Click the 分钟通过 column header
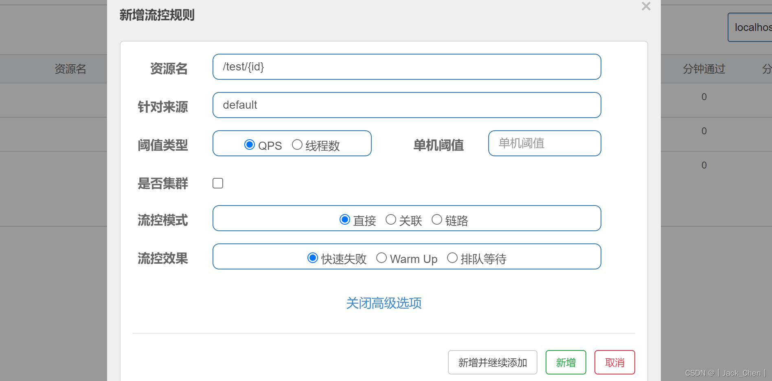Screen dimensions: 772x381 point(704,69)
